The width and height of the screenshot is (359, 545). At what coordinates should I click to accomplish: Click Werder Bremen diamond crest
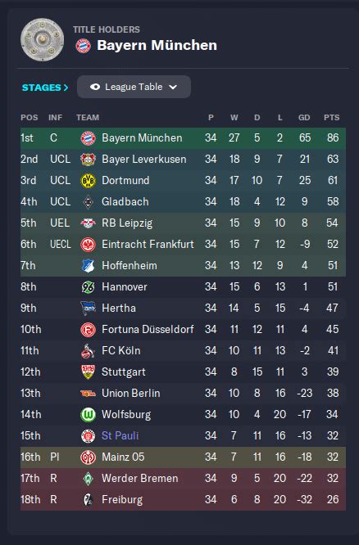point(88,479)
